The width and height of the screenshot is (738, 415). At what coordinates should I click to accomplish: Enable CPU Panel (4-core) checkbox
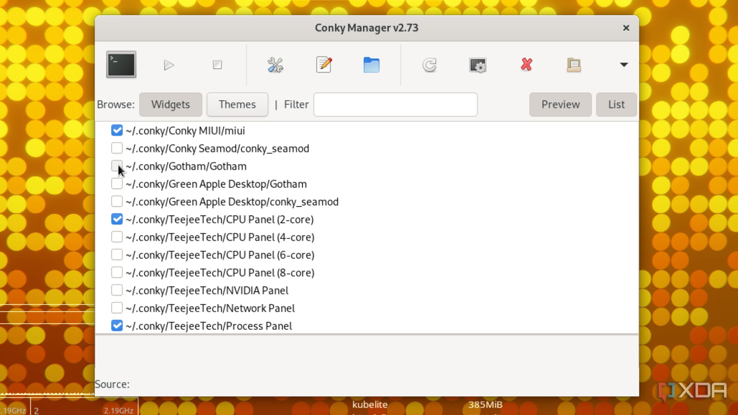[117, 237]
